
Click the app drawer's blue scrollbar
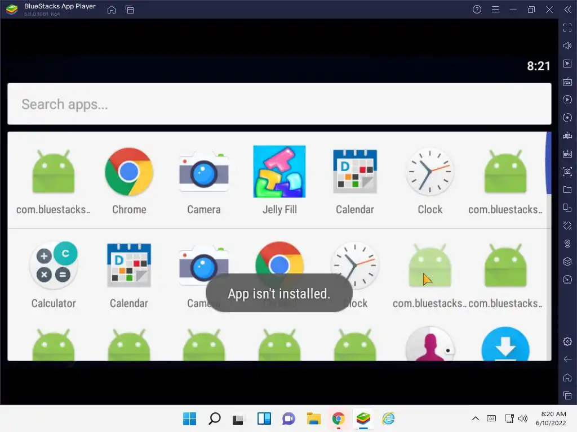[548, 164]
